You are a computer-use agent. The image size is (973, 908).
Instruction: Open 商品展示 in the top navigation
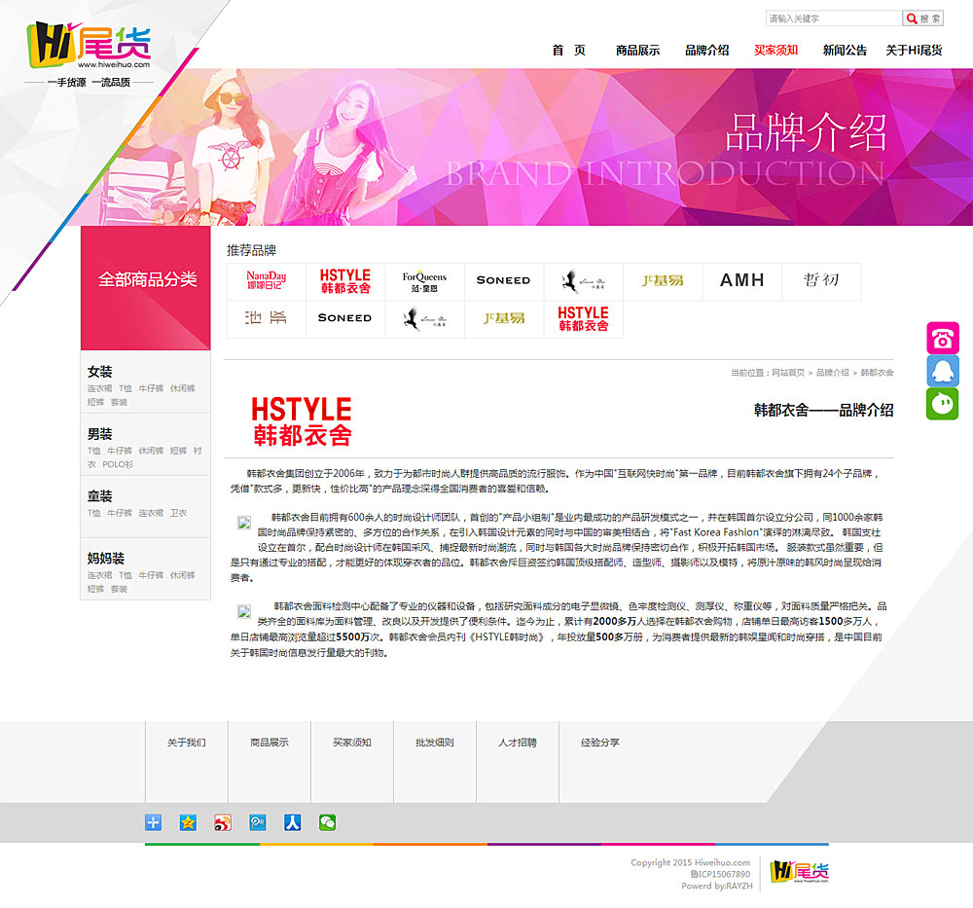coord(637,51)
